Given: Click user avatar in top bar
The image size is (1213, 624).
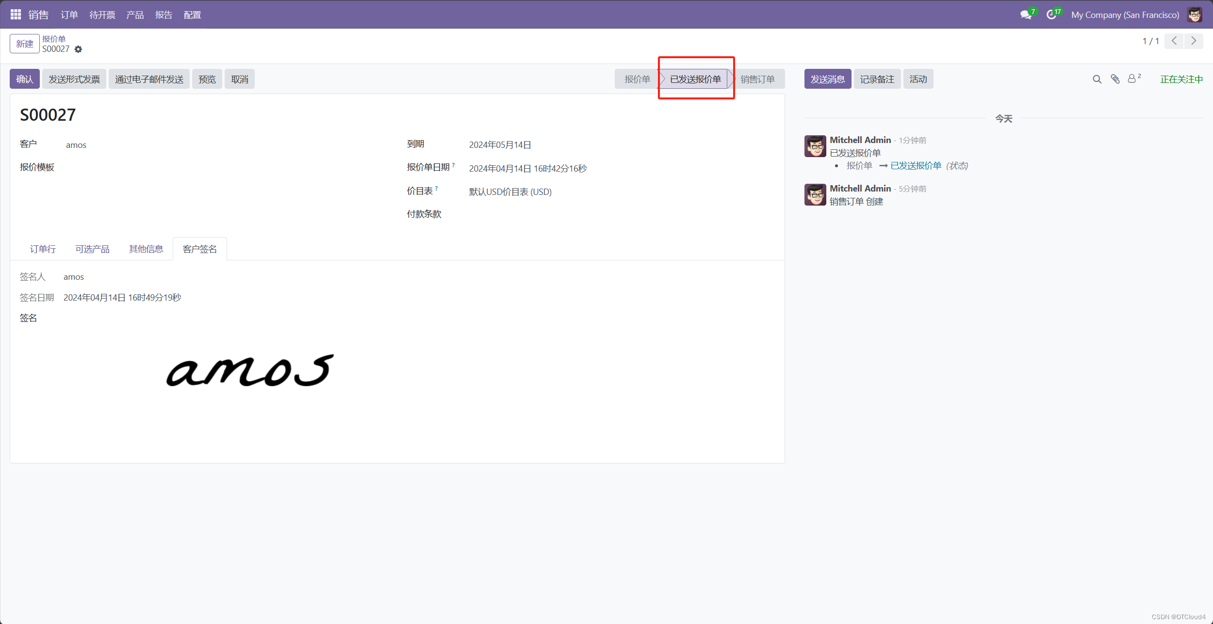Looking at the screenshot, I should (x=1195, y=15).
